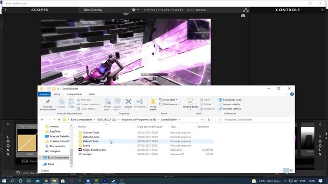Viewport: 328px width, 184px height.
Task: Refresh the LooksBuilder folder view
Action: coord(209,120)
